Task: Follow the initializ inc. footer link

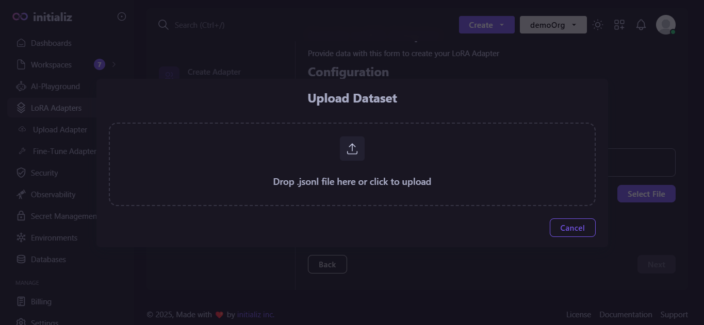Action: (256, 314)
